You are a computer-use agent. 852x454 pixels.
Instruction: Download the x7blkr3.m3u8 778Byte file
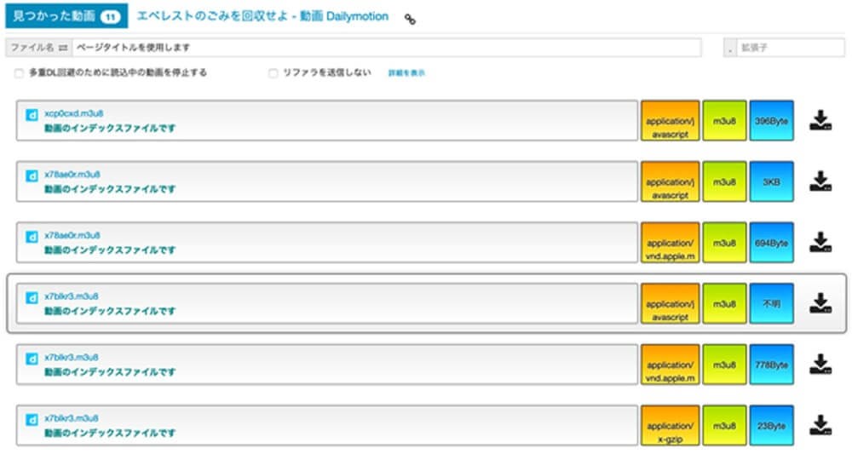[820, 365]
